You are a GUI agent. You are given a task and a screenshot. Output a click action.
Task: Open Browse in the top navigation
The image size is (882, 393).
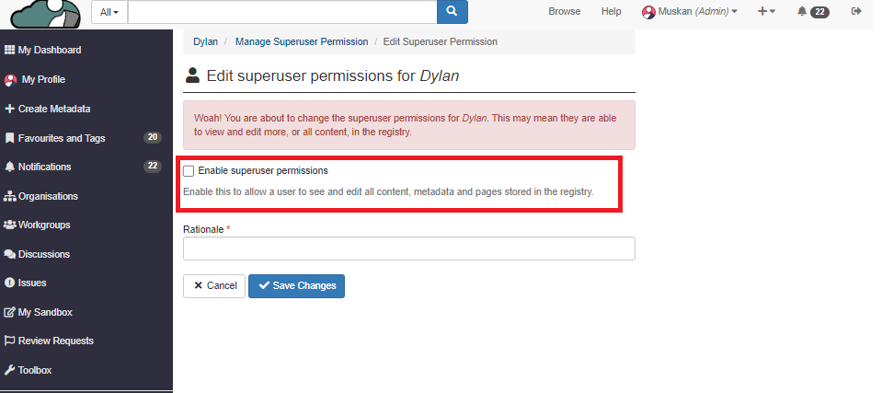(x=564, y=11)
